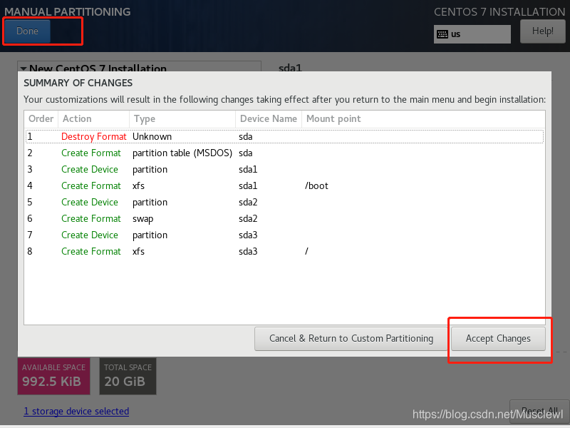Click the keyboard icon next to us
570x428 pixels.
click(x=442, y=34)
